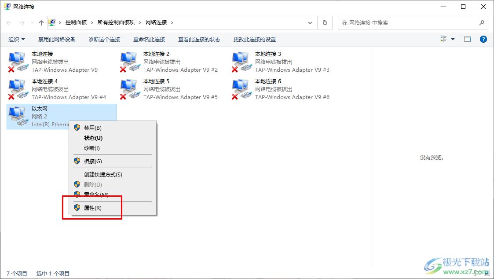Image resolution: width=494 pixels, height=279 pixels.
Task: Click 重命名此连接 toolbar button
Action: point(149,40)
